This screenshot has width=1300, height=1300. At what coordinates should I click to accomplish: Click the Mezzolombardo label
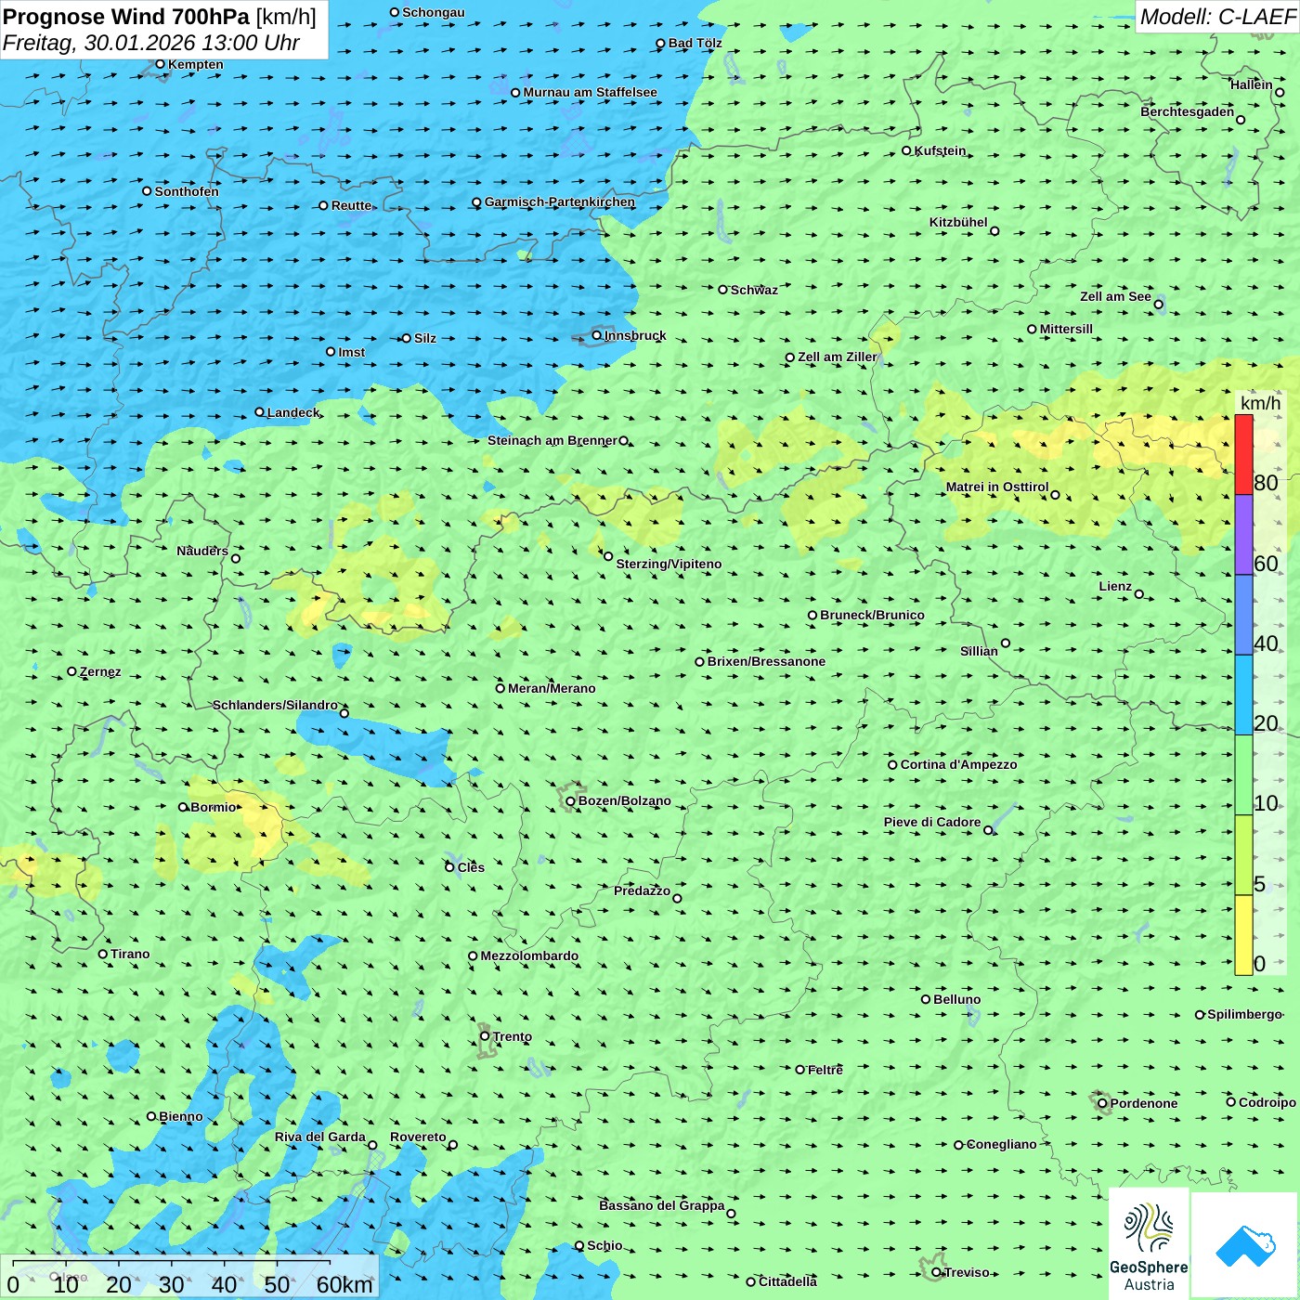click(529, 955)
